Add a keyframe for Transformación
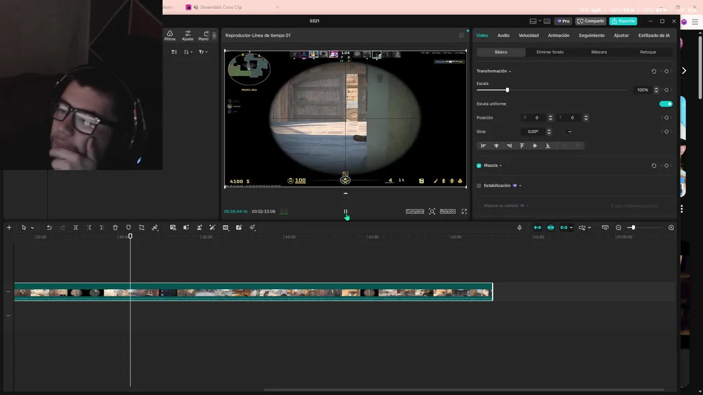This screenshot has width=703, height=395. point(666,71)
